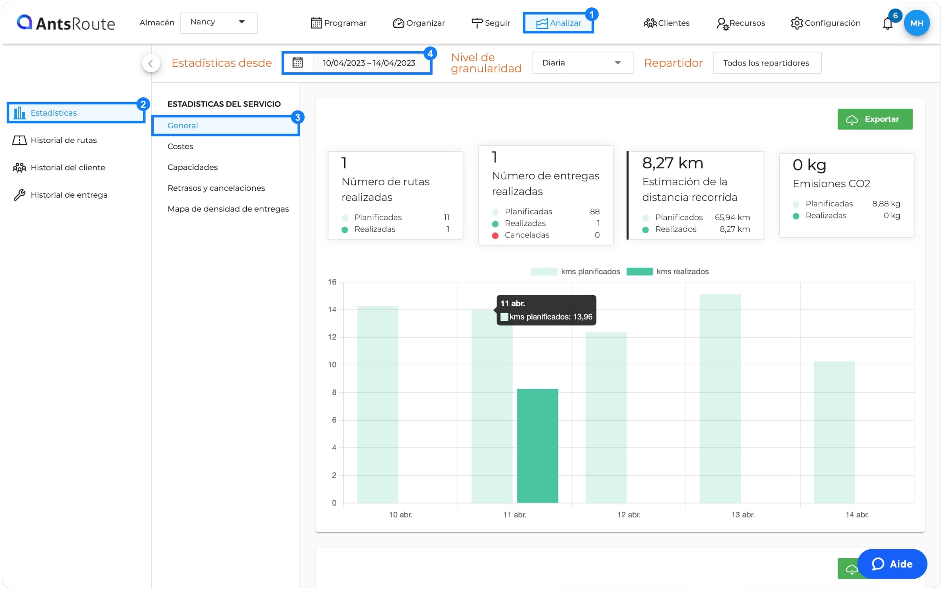Click the Programar calendar icon
Screen dimensions: 942x590
click(316, 23)
